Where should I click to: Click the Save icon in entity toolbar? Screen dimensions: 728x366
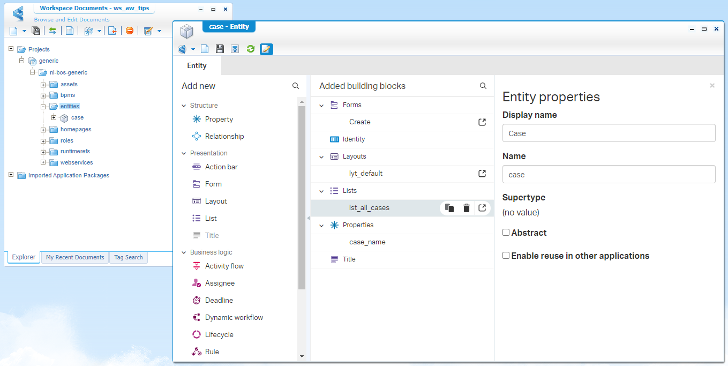[x=220, y=49]
